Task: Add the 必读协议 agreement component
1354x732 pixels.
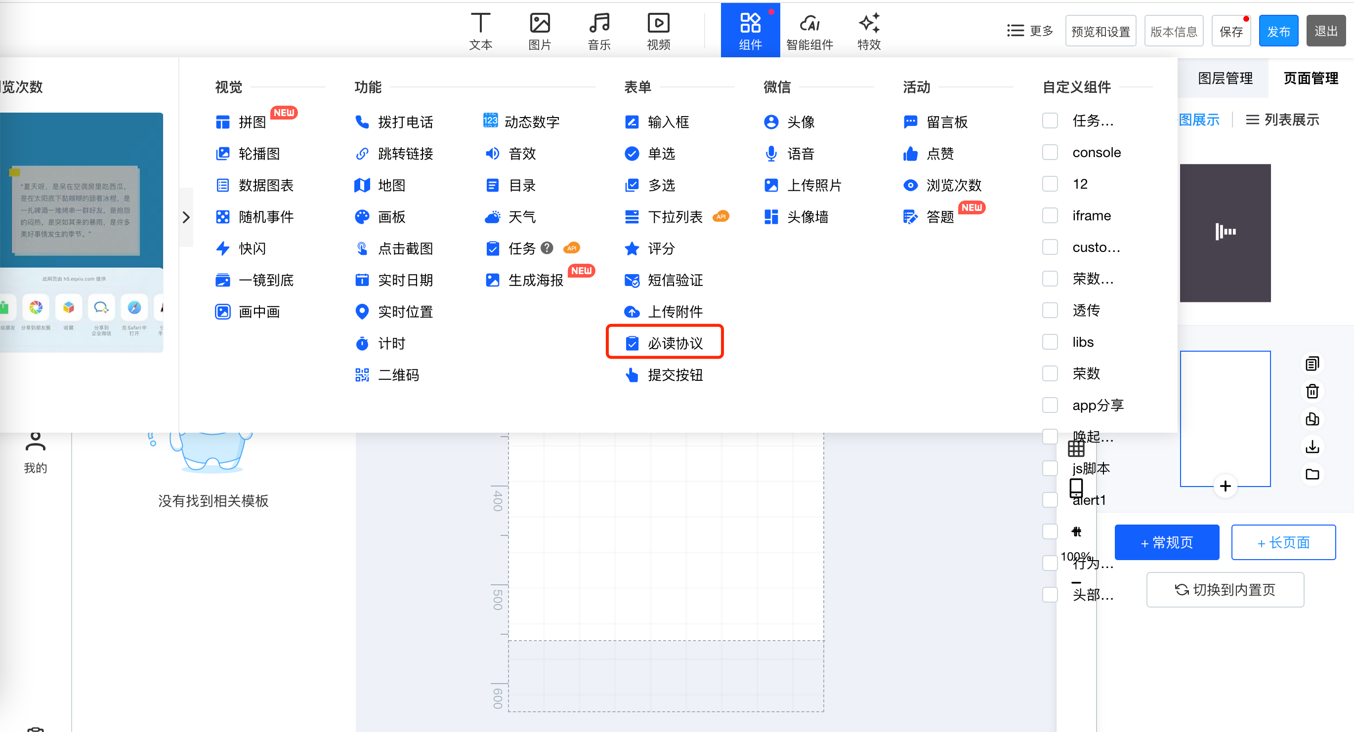Action: click(x=664, y=343)
